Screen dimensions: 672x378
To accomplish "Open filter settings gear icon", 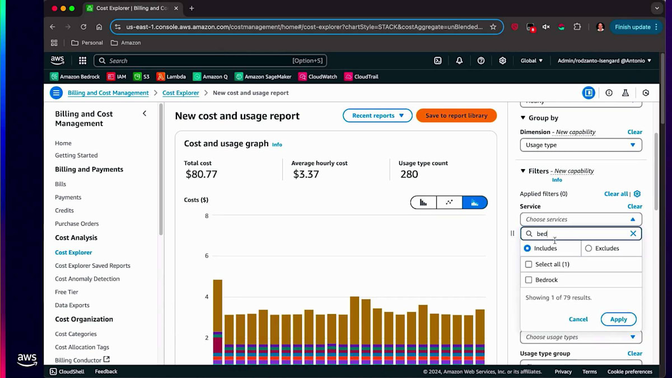I will click(637, 194).
